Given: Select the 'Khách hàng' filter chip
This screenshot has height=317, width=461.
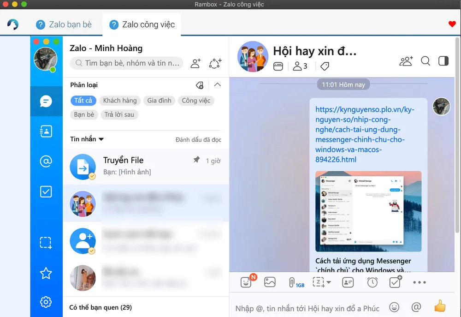Looking at the screenshot, I should tap(120, 101).
